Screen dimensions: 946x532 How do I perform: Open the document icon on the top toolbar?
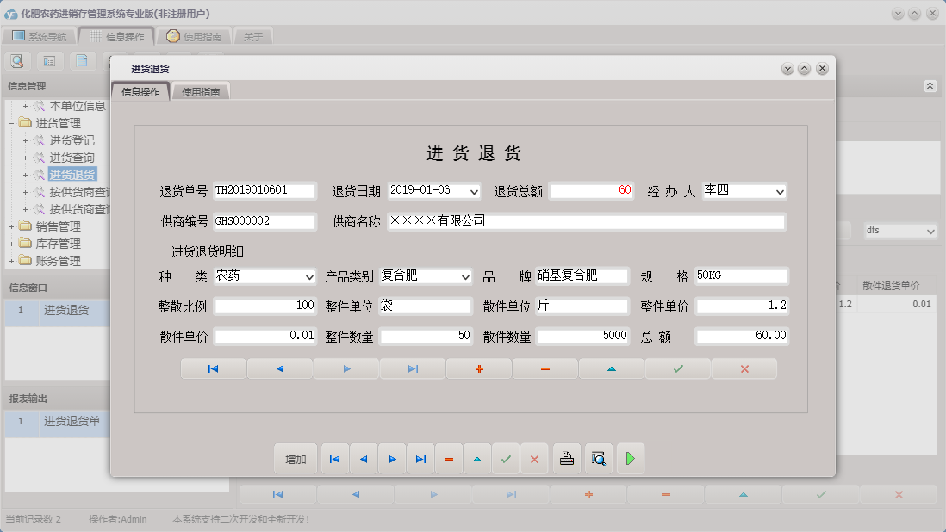(x=81, y=60)
